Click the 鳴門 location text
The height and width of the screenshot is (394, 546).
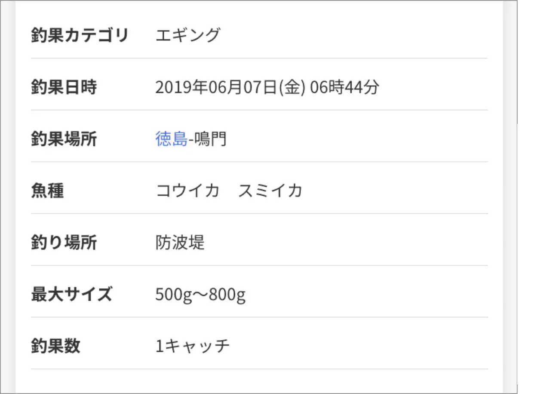pyautogui.click(x=210, y=139)
